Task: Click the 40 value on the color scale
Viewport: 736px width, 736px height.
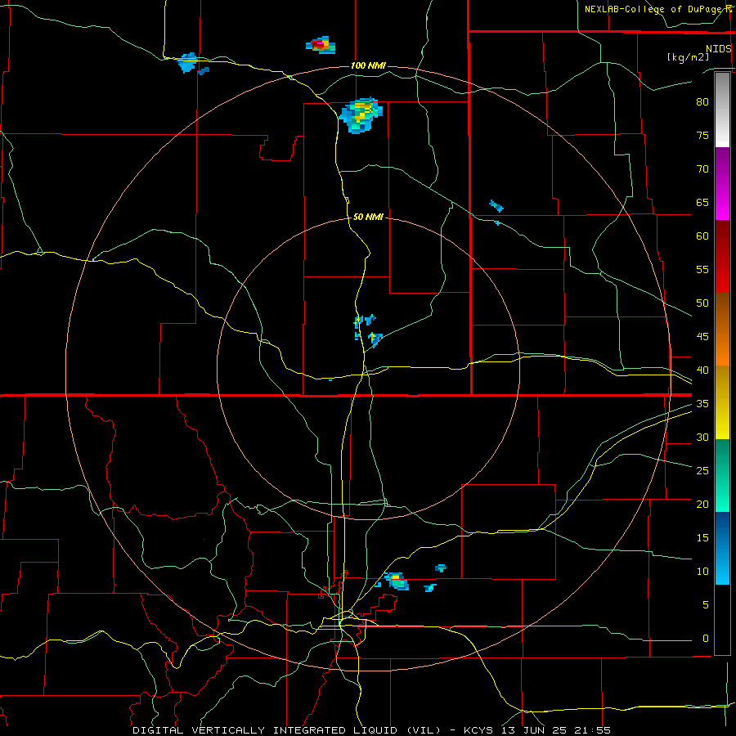Action: (702, 370)
